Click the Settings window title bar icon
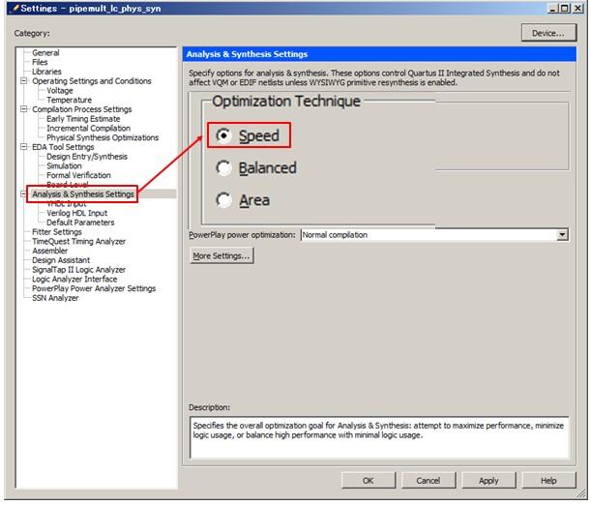This screenshot has width=591, height=505. 15,9
